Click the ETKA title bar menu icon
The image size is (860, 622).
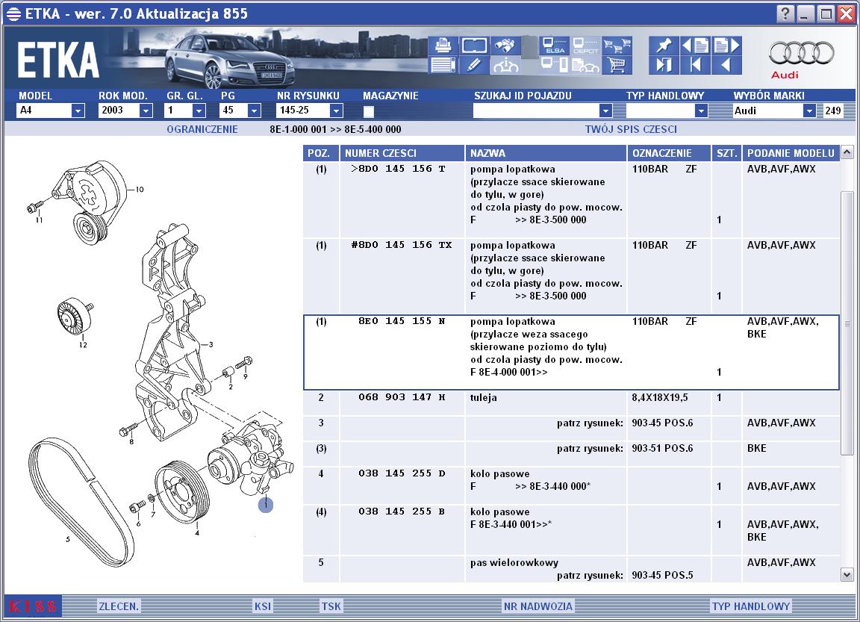pos(13,13)
